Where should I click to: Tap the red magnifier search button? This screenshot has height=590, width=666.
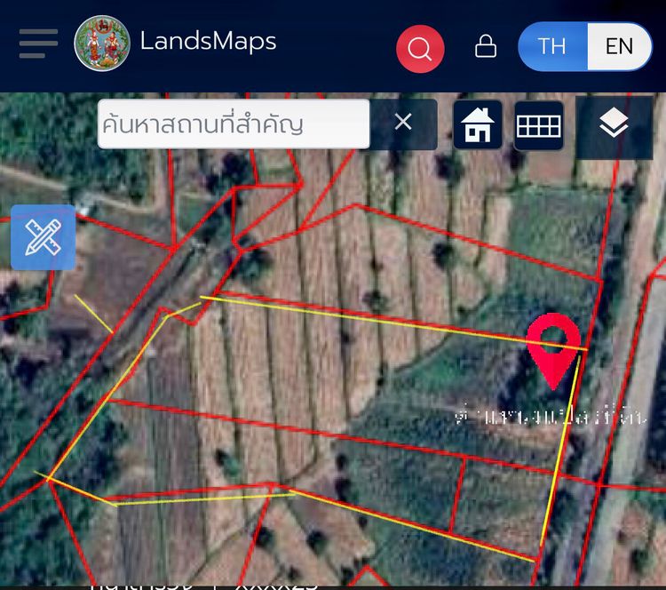(420, 47)
